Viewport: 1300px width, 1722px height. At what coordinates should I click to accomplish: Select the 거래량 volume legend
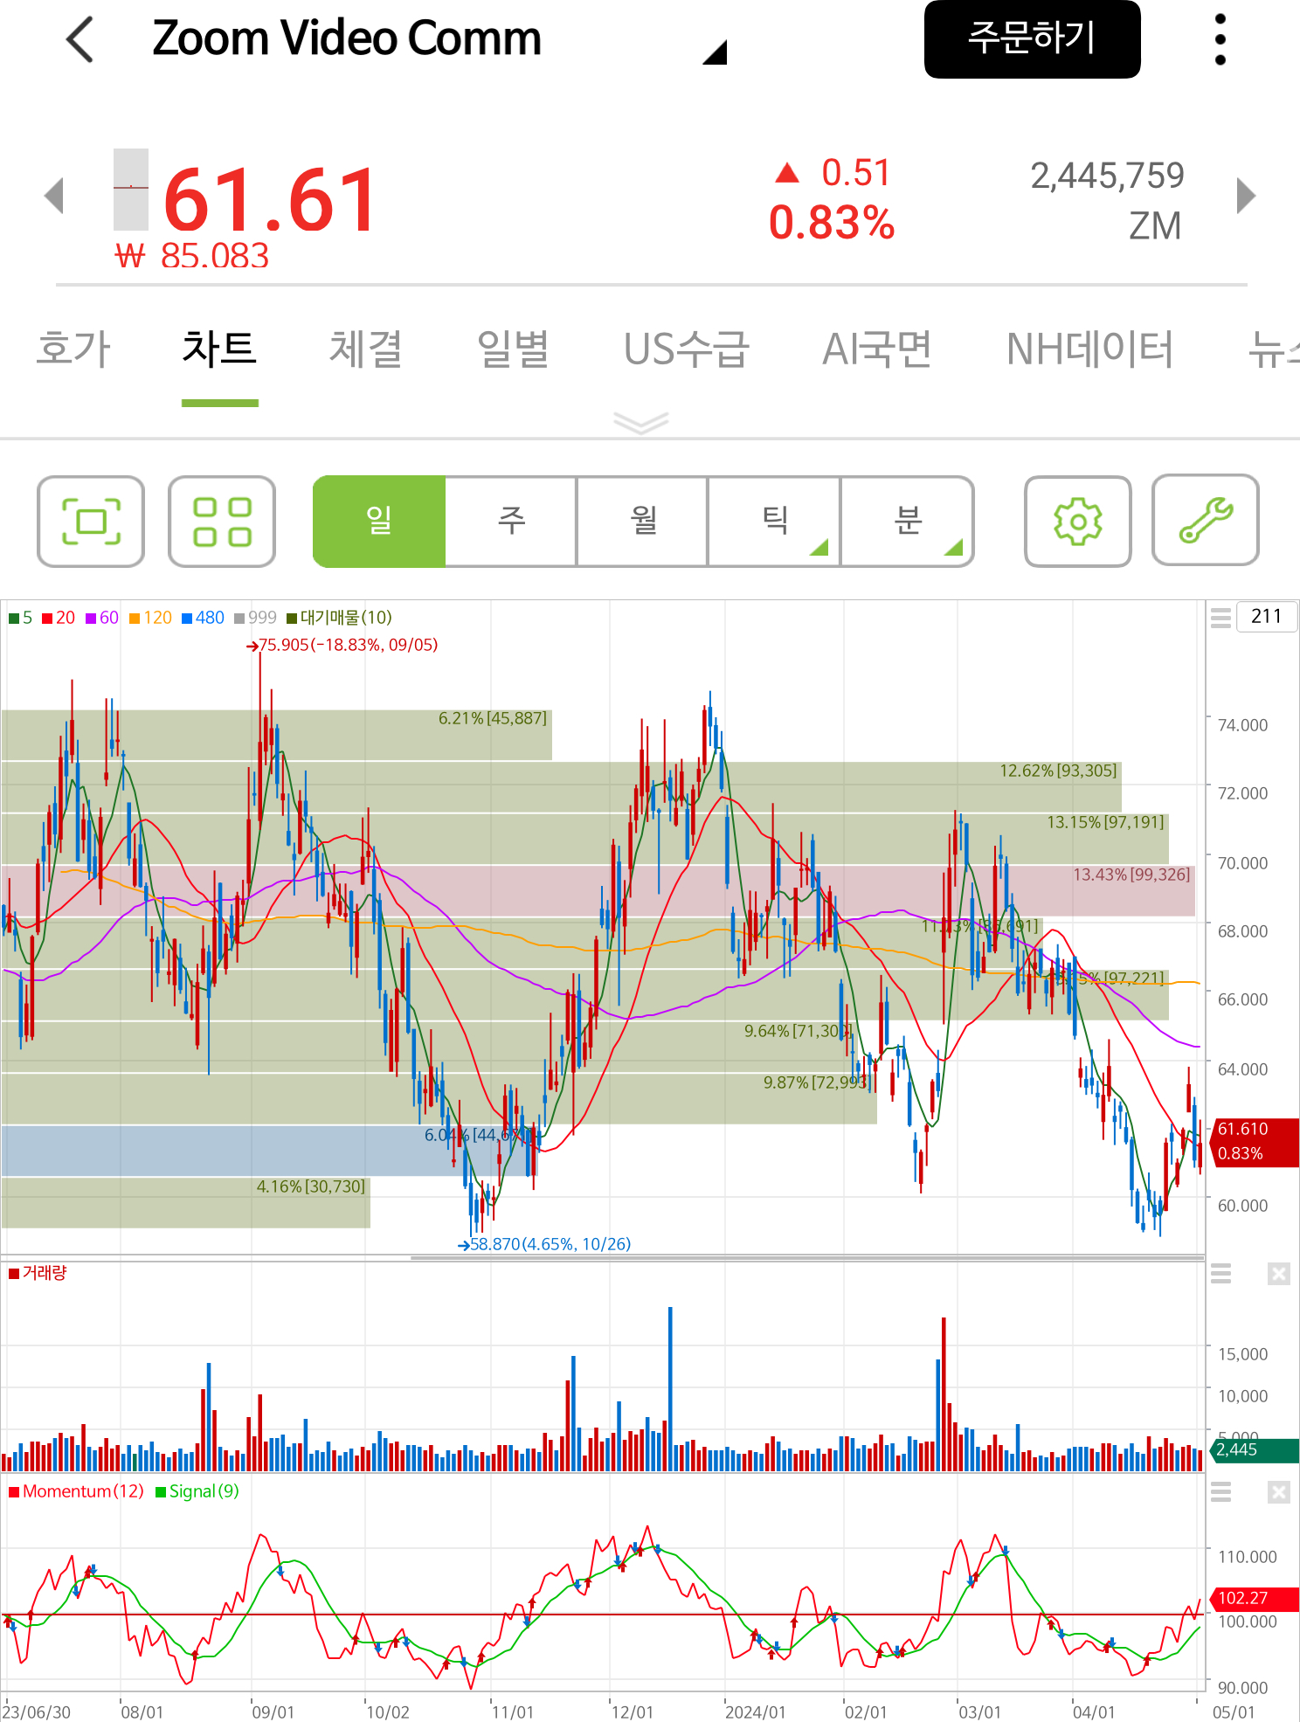tap(38, 1273)
